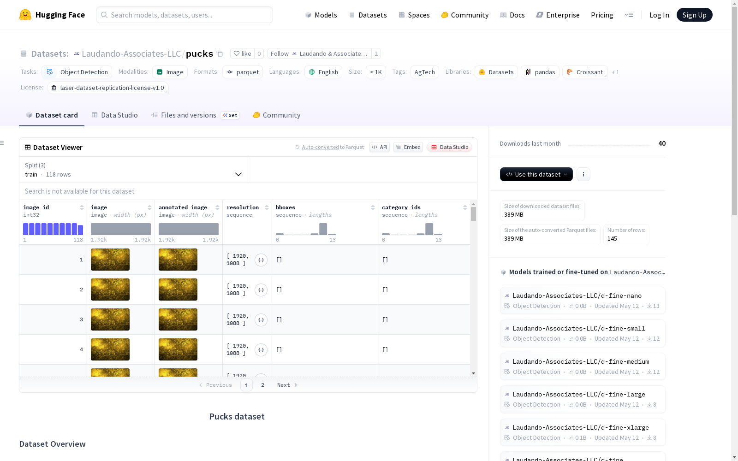Click the Embed viewer button
Image resolution: width=738 pixels, height=461 pixels.
click(x=408, y=147)
